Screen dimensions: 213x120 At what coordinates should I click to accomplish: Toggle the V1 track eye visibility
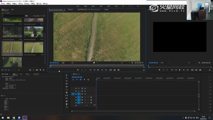85,94
